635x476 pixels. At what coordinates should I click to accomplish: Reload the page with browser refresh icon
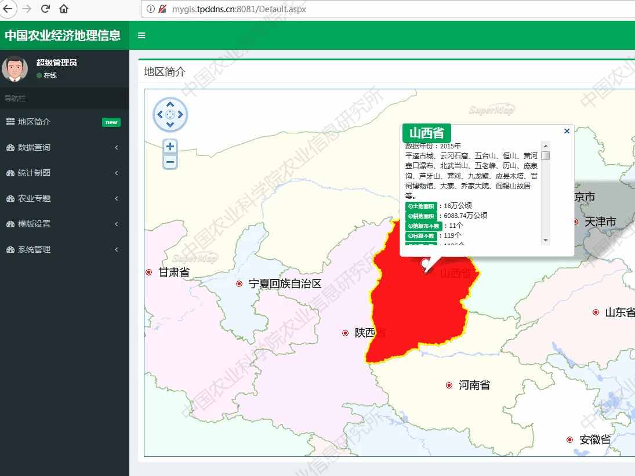(45, 9)
